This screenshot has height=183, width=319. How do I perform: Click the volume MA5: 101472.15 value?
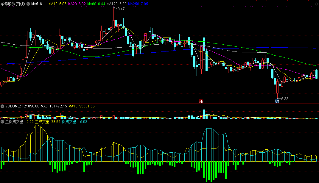(x=54, y=106)
